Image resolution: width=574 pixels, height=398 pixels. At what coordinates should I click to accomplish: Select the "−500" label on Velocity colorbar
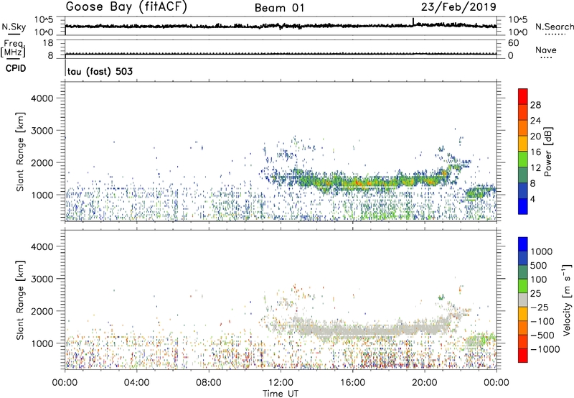click(542, 335)
